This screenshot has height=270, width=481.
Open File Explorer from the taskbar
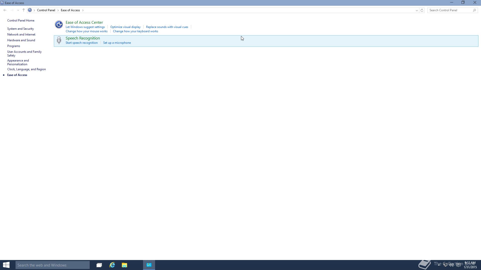pos(125,265)
